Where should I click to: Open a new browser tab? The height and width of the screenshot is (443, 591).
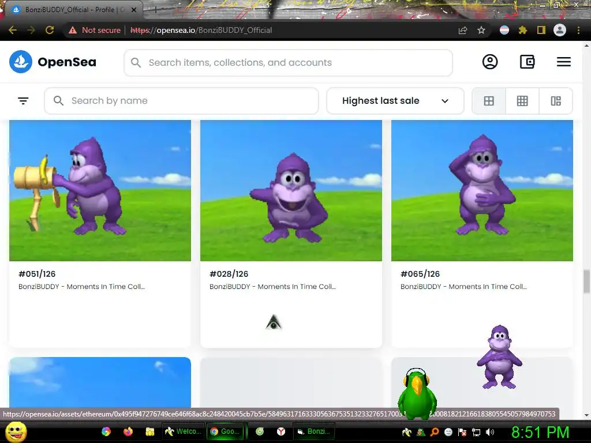click(155, 10)
